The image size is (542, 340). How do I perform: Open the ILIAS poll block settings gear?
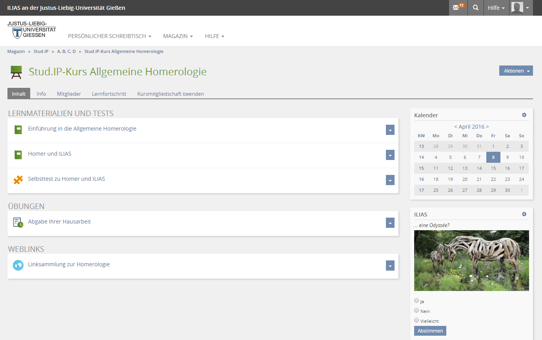524,214
